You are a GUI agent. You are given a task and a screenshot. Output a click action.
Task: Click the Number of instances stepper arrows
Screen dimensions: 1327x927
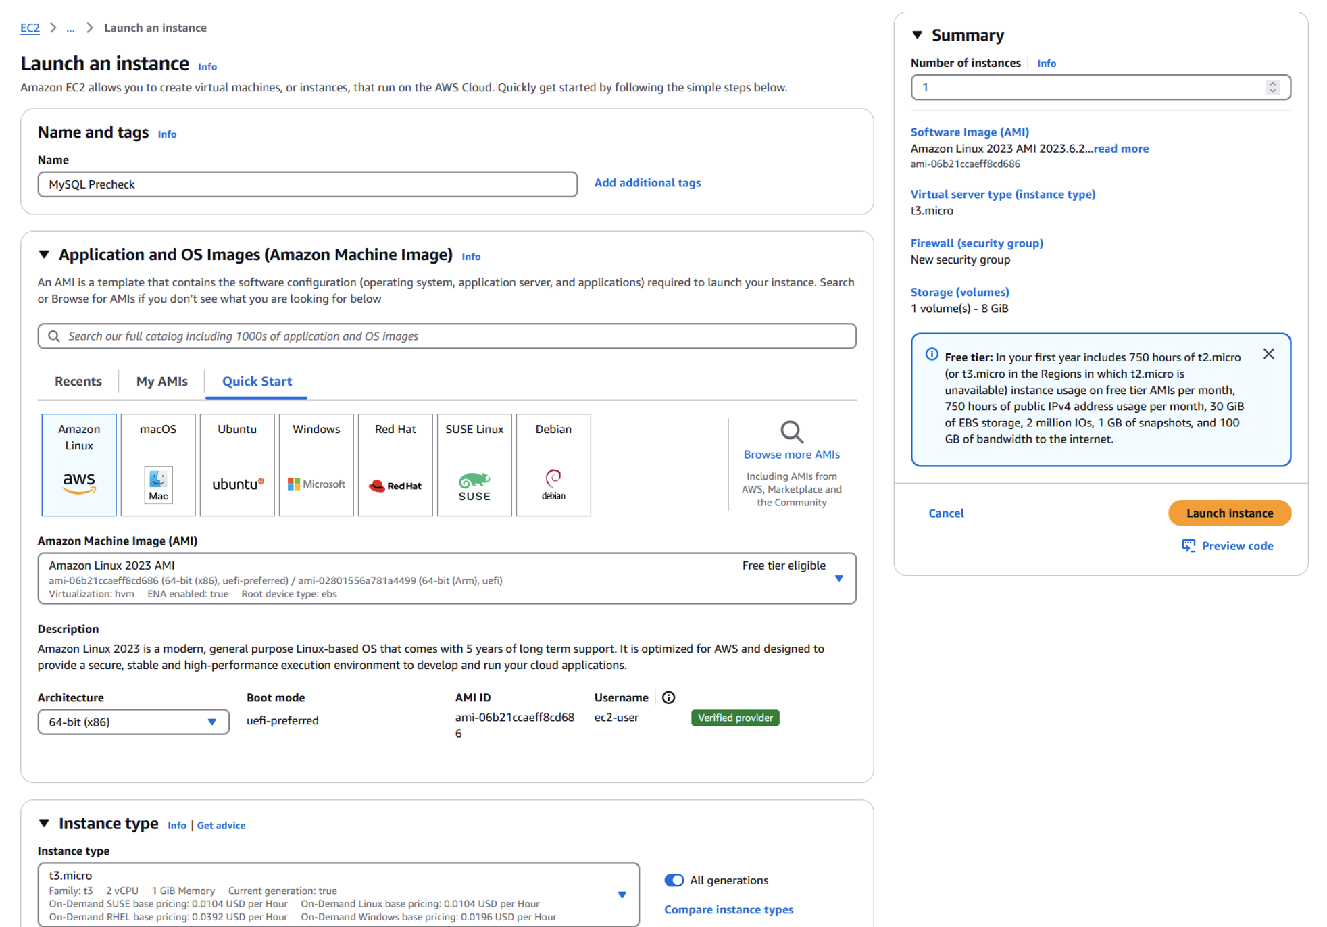pyautogui.click(x=1272, y=87)
